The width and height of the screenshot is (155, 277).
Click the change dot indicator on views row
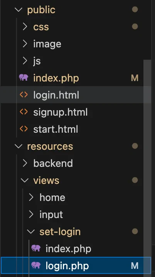135,180
